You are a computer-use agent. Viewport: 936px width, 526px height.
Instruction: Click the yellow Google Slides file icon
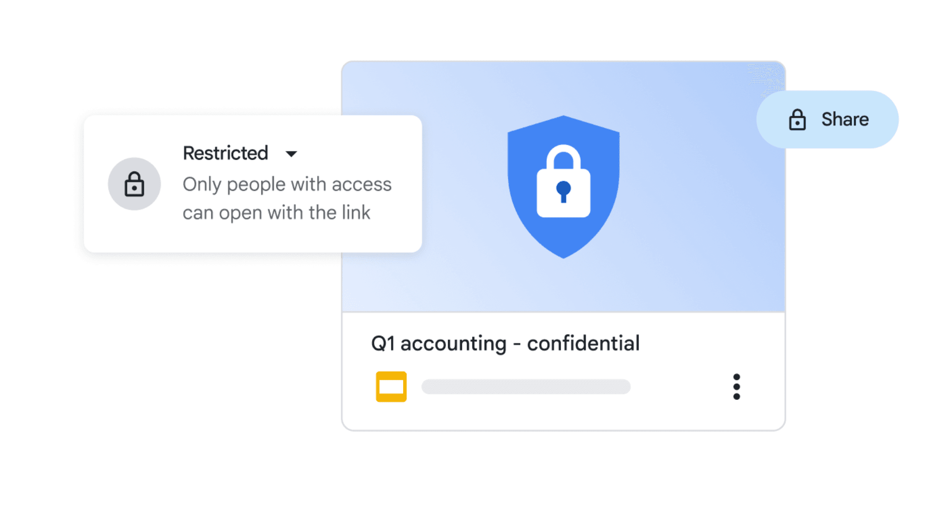tap(391, 387)
